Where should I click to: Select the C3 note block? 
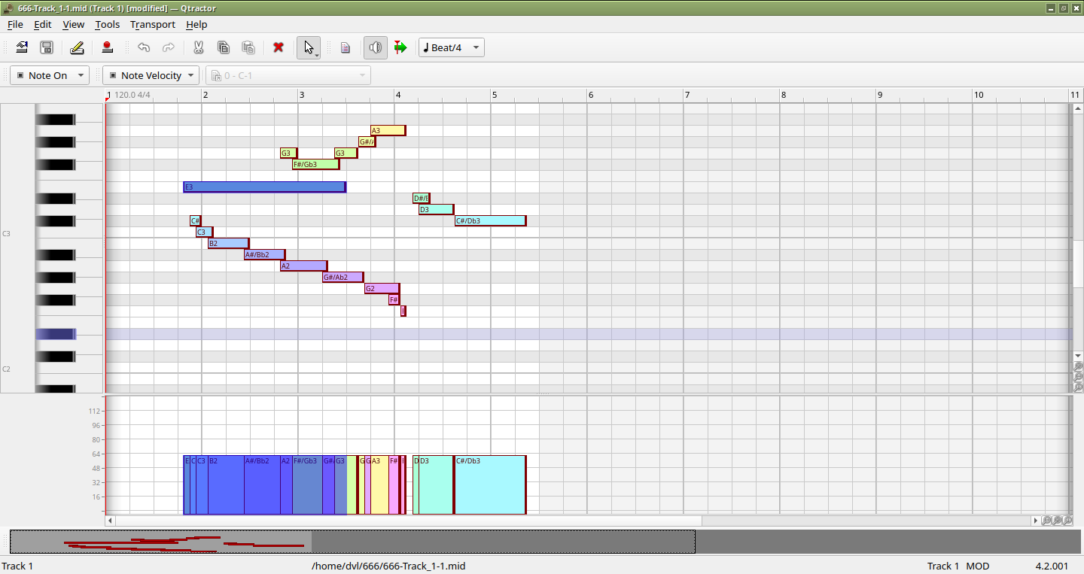205,232
